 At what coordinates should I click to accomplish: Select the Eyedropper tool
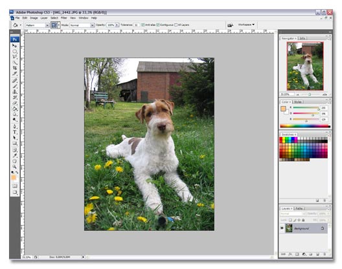click(14, 156)
